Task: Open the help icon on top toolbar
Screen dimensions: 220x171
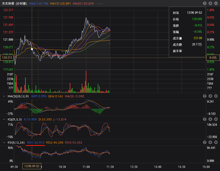Action: [204, 3]
